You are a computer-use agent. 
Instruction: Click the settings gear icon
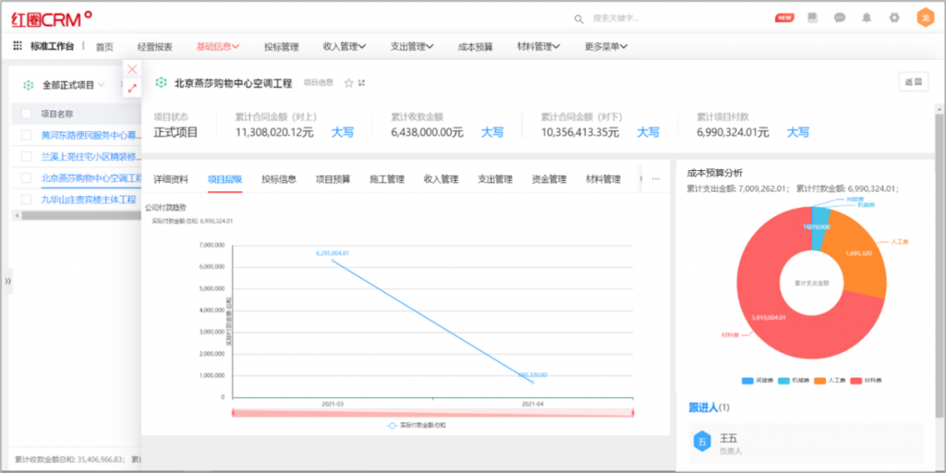893,18
